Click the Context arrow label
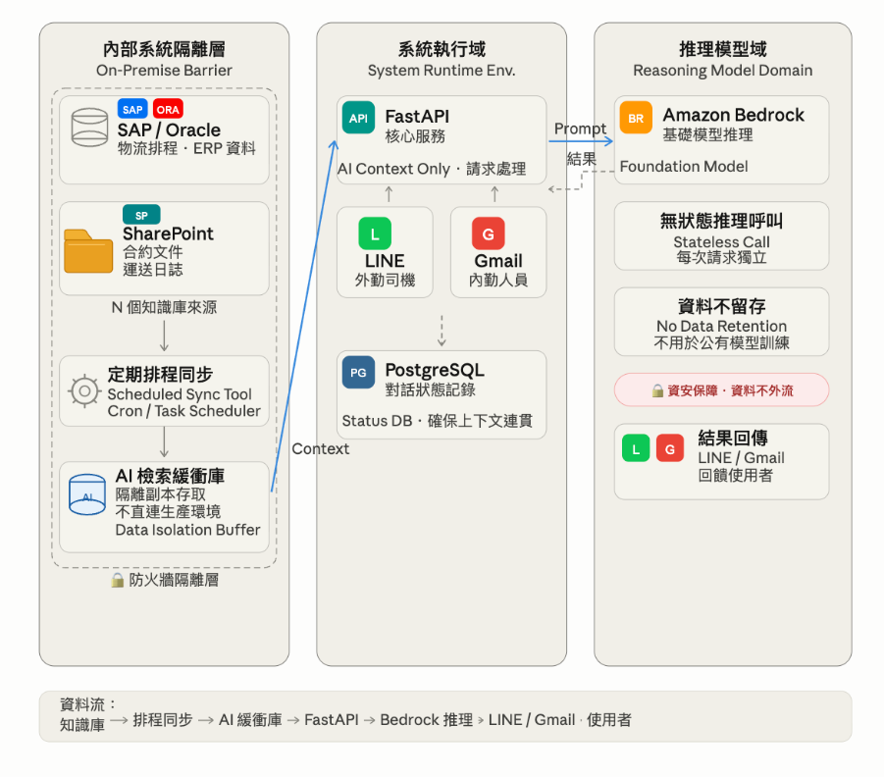 [x=320, y=448]
